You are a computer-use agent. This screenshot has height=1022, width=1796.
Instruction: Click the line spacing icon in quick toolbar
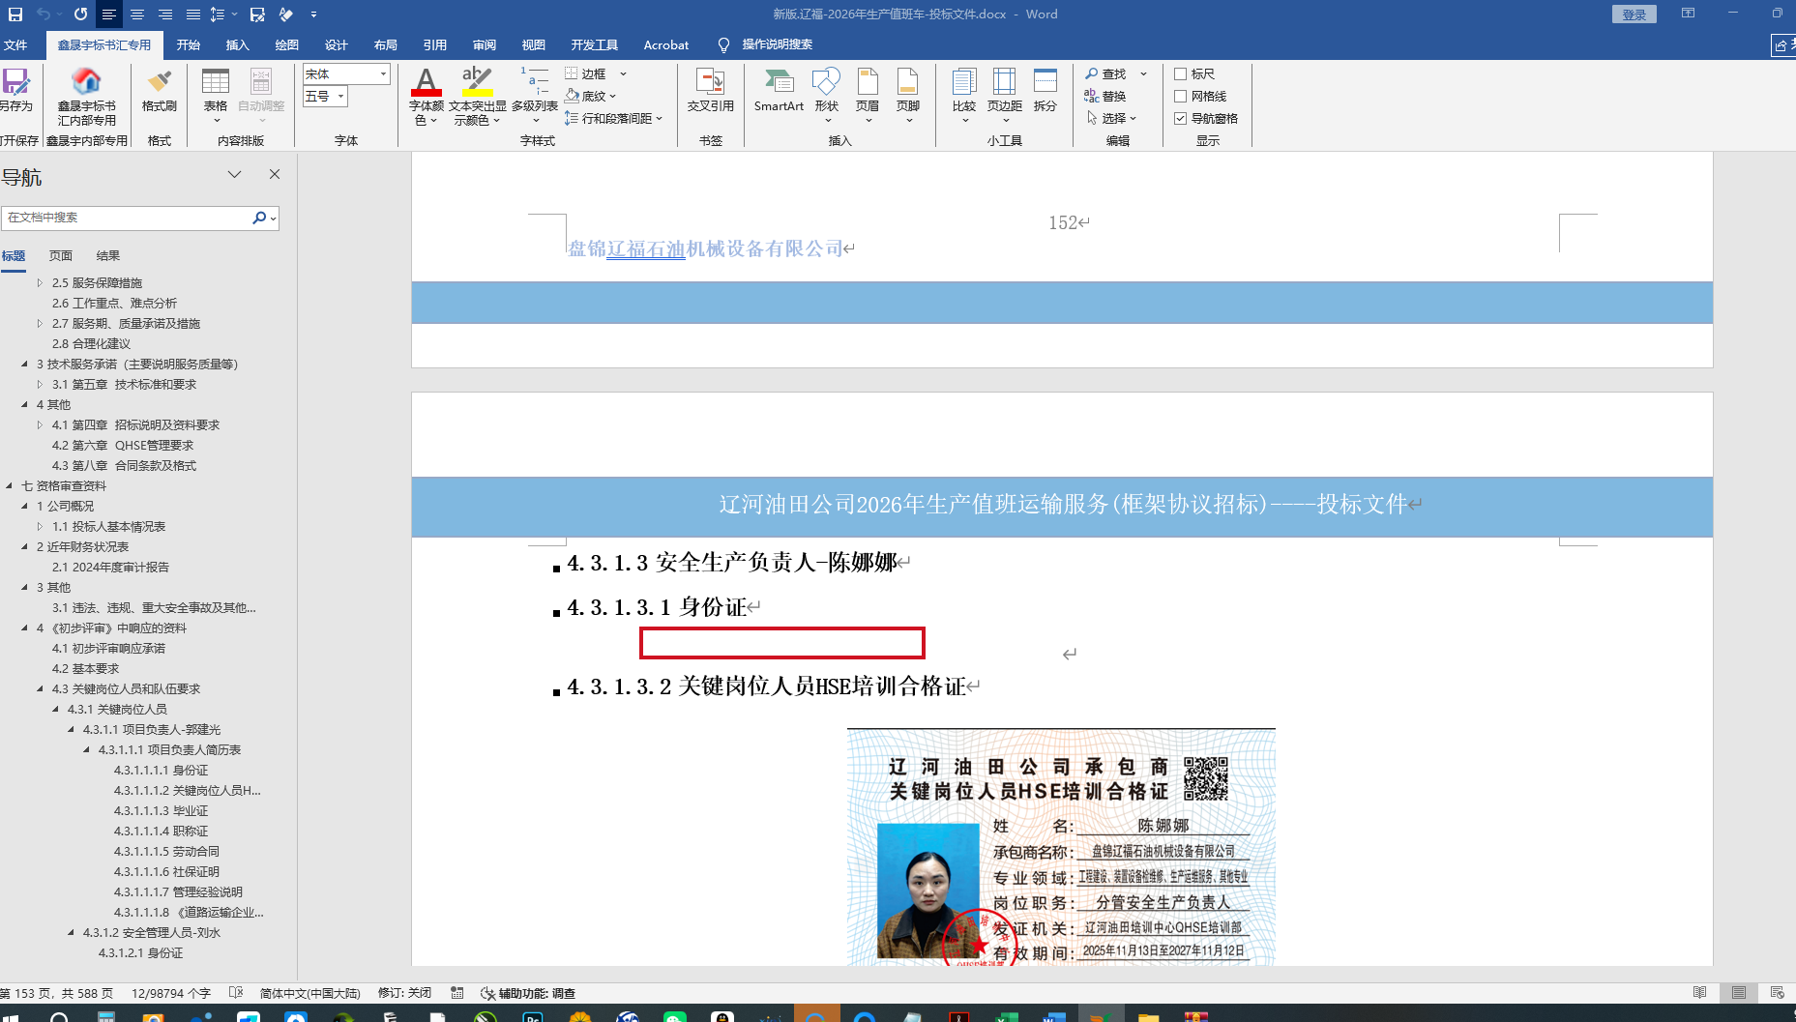(218, 15)
